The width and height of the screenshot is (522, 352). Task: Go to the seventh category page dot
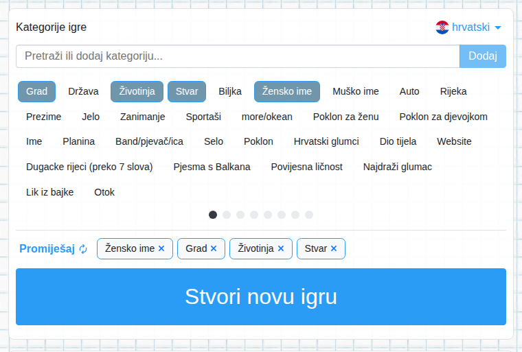(295, 215)
